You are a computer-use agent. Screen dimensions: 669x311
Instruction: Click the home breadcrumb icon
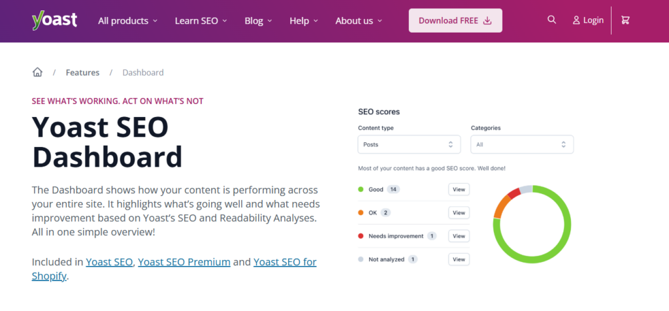(37, 73)
